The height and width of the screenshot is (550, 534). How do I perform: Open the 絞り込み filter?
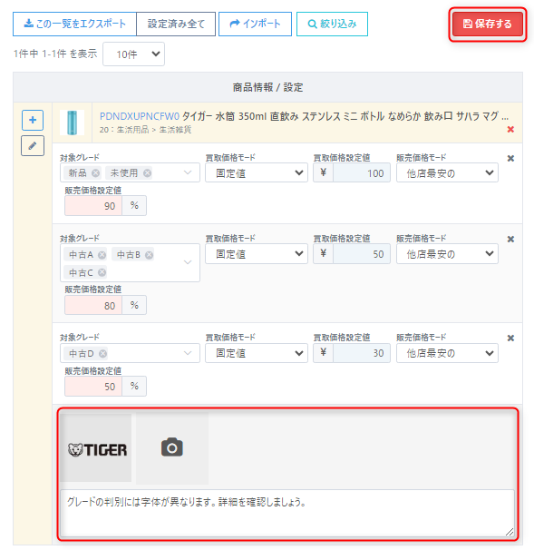click(x=332, y=24)
